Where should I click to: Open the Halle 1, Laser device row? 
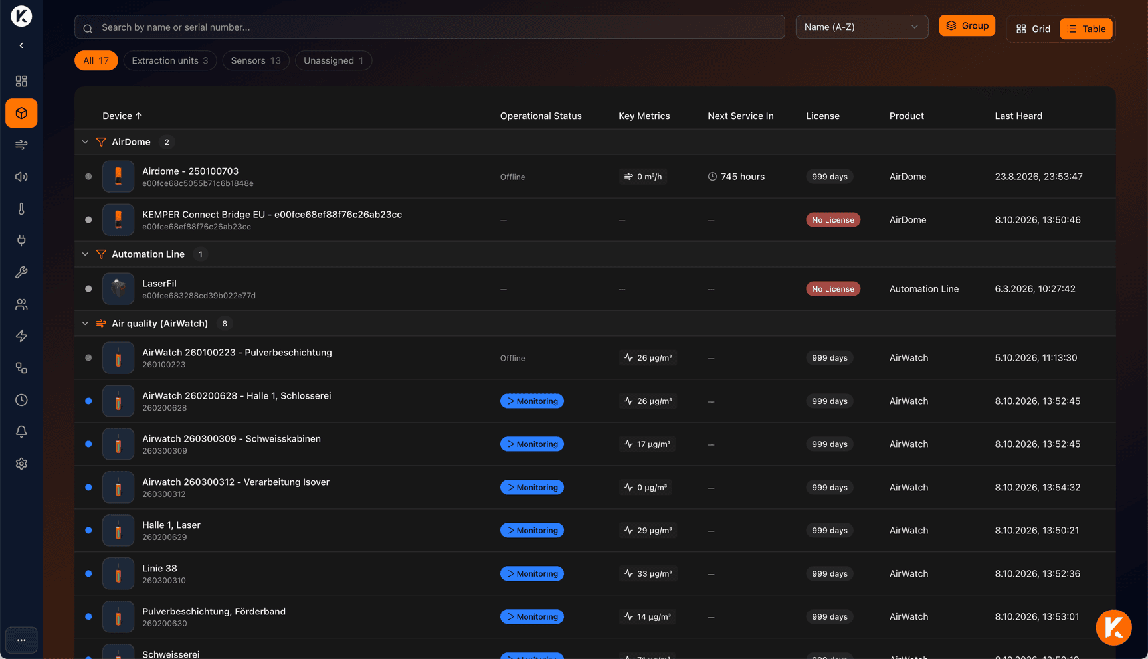coord(595,531)
